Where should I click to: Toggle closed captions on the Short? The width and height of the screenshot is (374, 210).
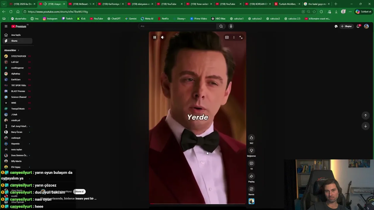[x=227, y=37]
